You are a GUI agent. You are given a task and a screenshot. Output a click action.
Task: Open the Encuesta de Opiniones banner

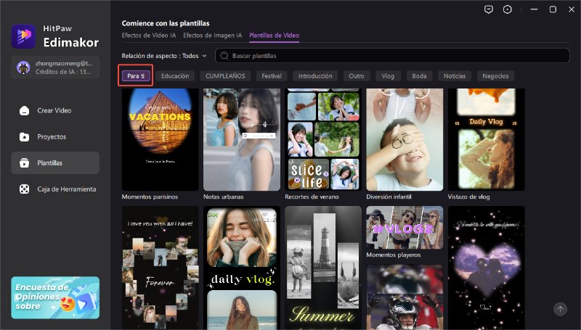coord(55,297)
